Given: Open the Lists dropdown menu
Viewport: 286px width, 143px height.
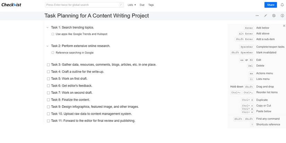Looking at the screenshot, I should [132, 5].
